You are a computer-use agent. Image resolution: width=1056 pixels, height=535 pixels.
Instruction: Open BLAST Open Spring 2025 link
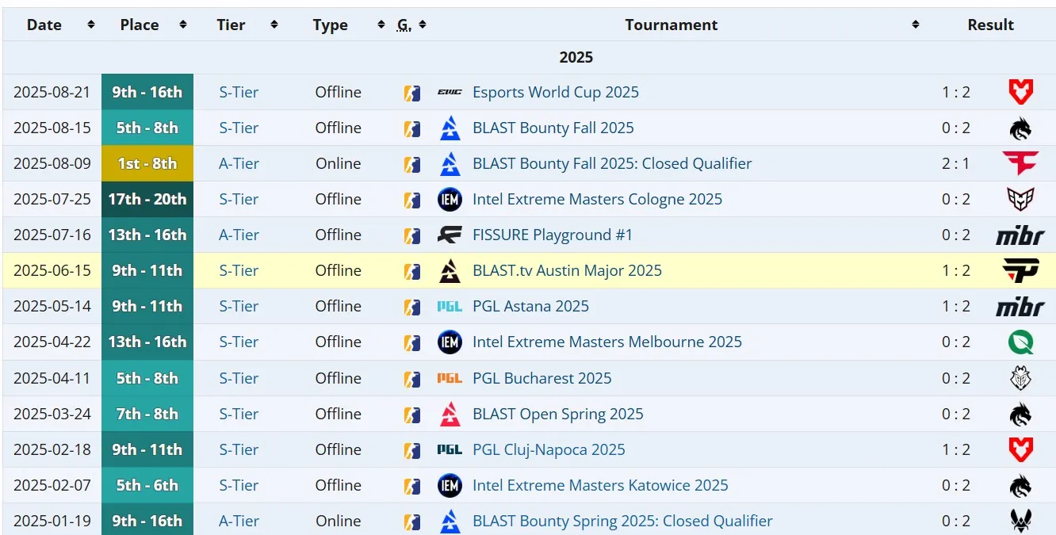(558, 414)
